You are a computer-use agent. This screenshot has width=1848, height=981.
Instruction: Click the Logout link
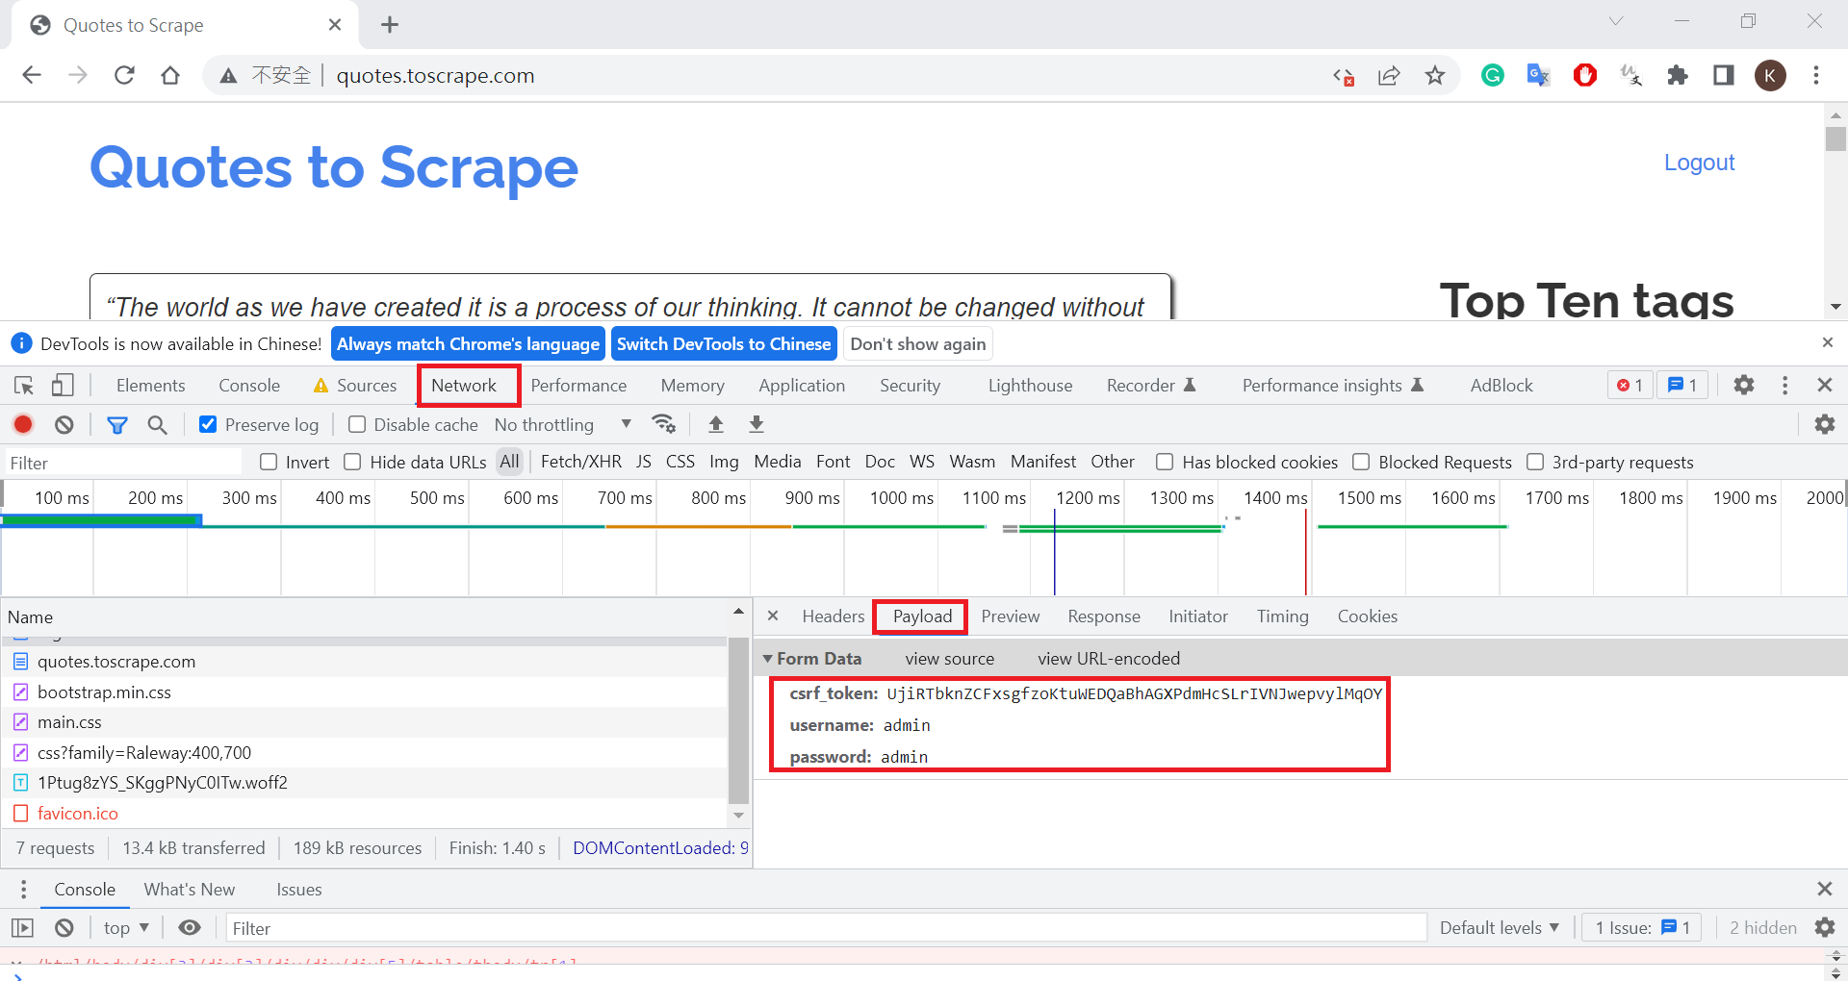[x=1699, y=163]
